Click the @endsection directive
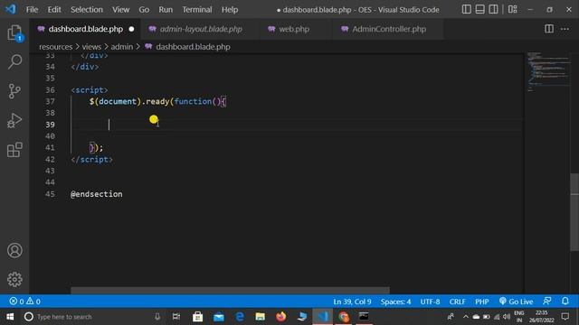Viewport: 579px width, 325px height. 97,194
